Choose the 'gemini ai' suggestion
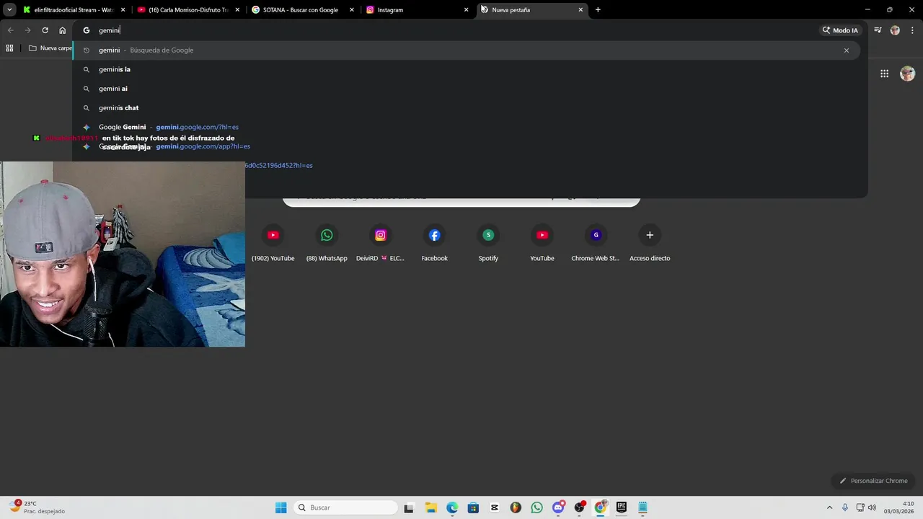The width and height of the screenshot is (923, 519). 466,89
